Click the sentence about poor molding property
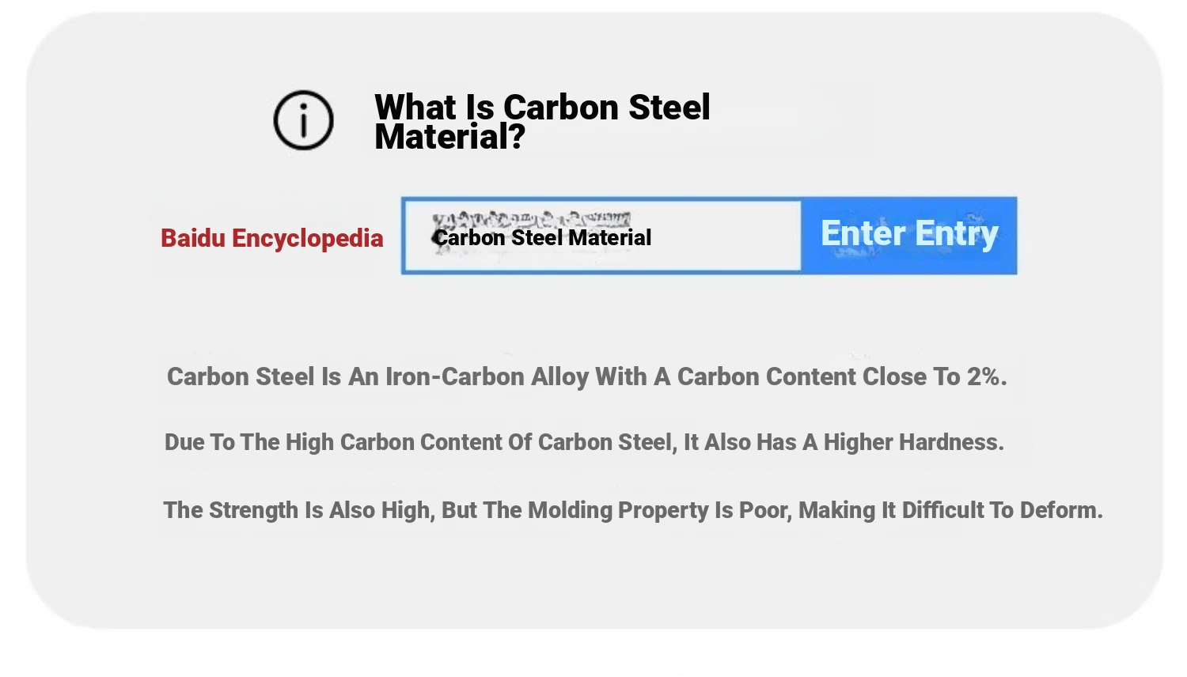Screen dimensions: 1187x677 (632, 510)
